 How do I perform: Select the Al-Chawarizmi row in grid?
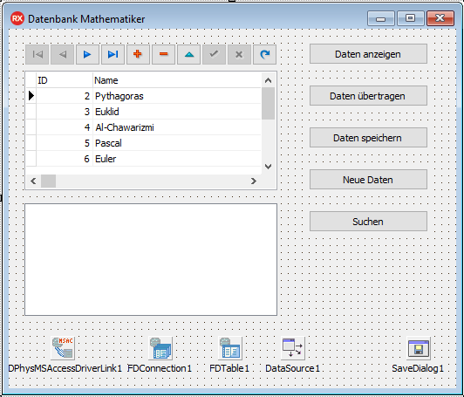[x=144, y=127]
